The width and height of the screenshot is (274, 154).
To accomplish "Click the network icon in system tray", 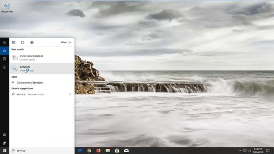I will click(245, 151).
